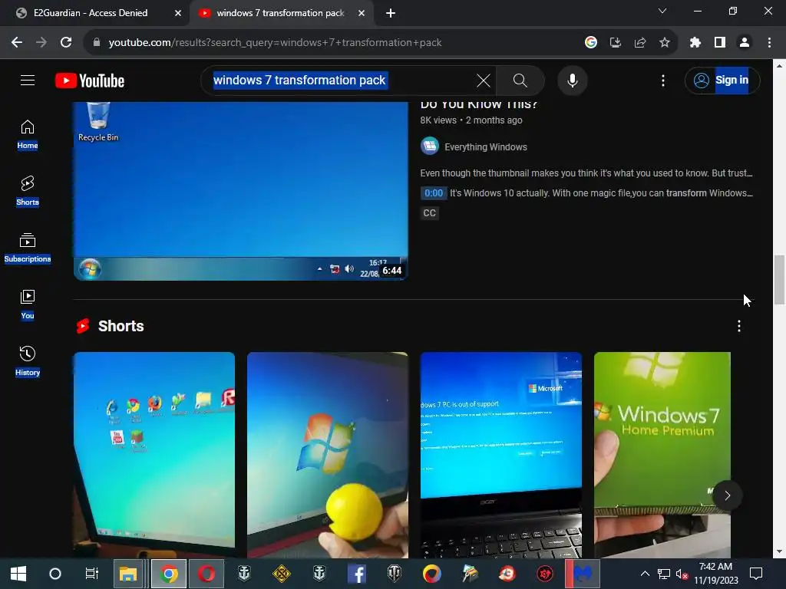
Task: Switch to E2Guardian - Access Denied tab
Action: tap(91, 13)
